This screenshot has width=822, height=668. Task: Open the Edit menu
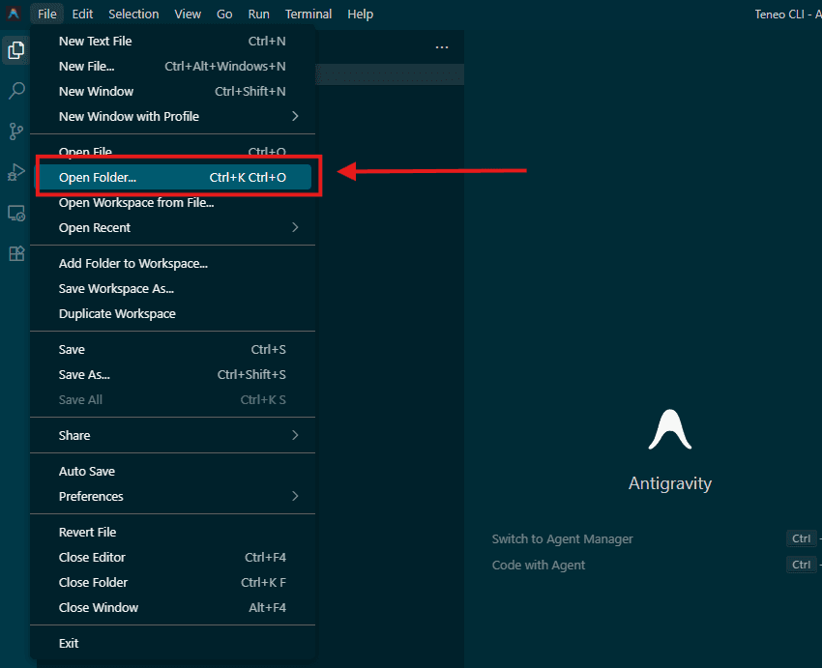pos(82,15)
